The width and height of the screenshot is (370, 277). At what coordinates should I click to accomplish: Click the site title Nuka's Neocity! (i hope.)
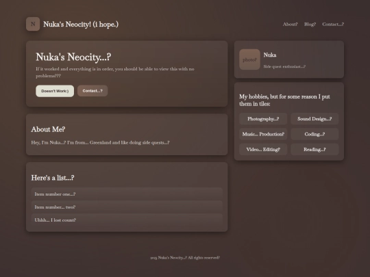(x=81, y=24)
